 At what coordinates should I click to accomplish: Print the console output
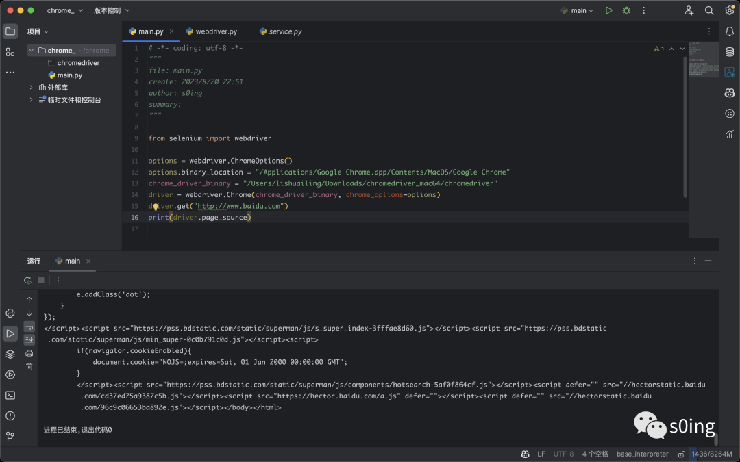click(29, 353)
